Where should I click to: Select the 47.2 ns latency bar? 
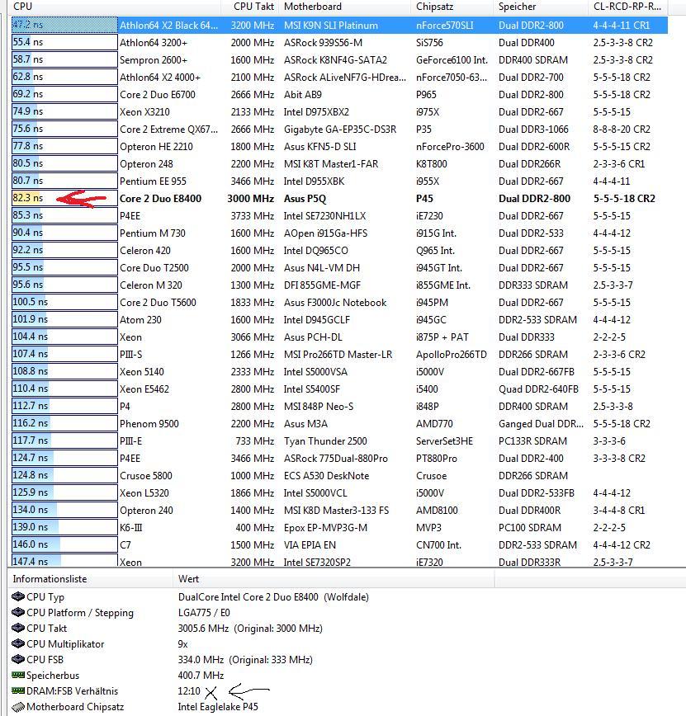click(64, 25)
